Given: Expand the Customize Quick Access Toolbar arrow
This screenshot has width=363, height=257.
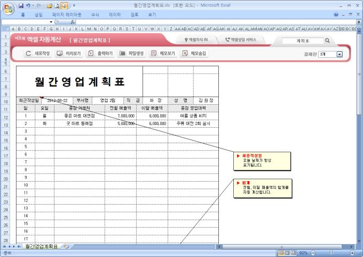Looking at the screenshot, I should point(74,5).
